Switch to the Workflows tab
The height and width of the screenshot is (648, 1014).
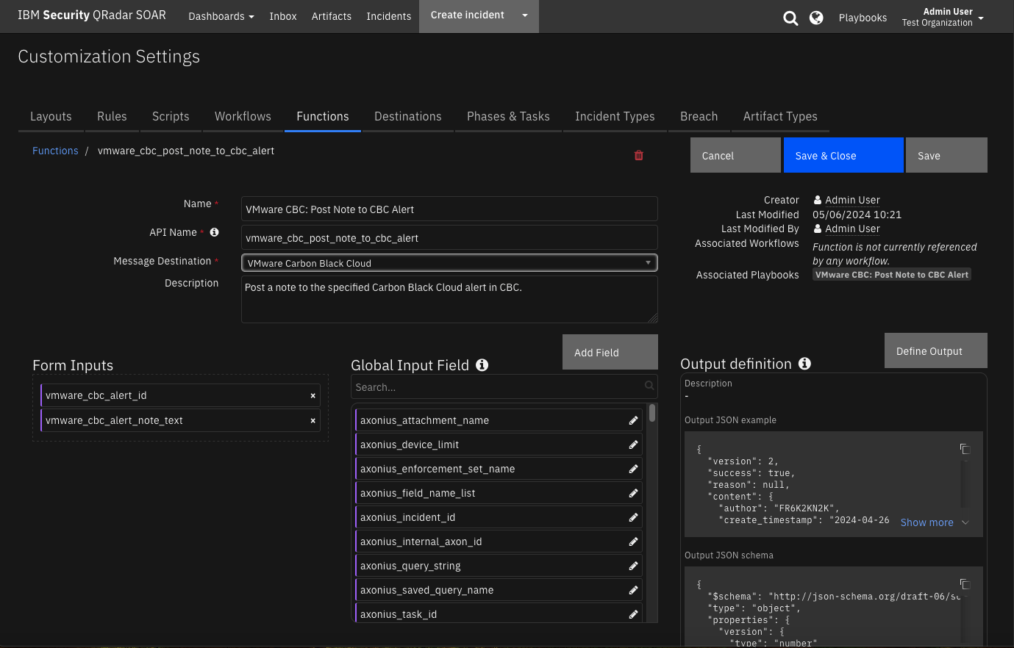tap(243, 116)
